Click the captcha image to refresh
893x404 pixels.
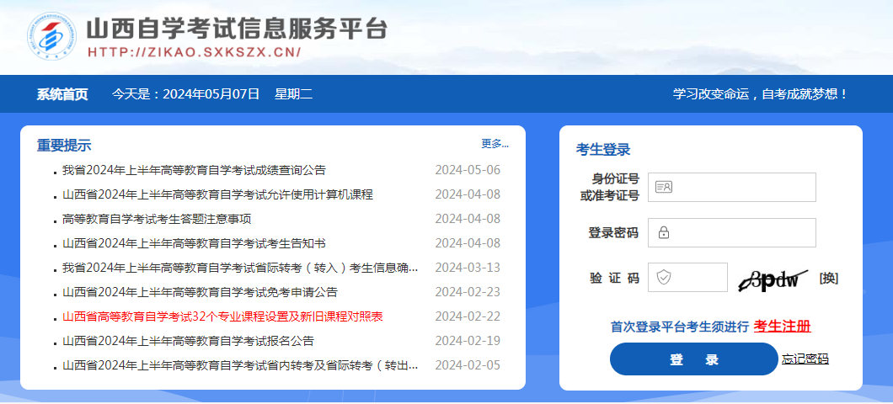(x=773, y=279)
